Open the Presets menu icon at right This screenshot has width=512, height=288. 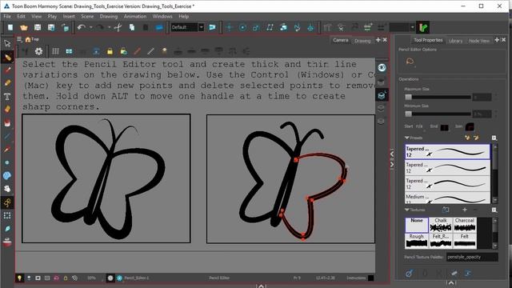pyautogui.click(x=494, y=138)
